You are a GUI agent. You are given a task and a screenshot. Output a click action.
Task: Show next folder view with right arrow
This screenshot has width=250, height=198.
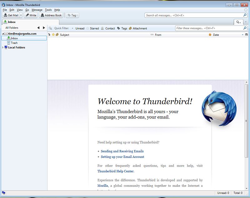(x=44, y=28)
